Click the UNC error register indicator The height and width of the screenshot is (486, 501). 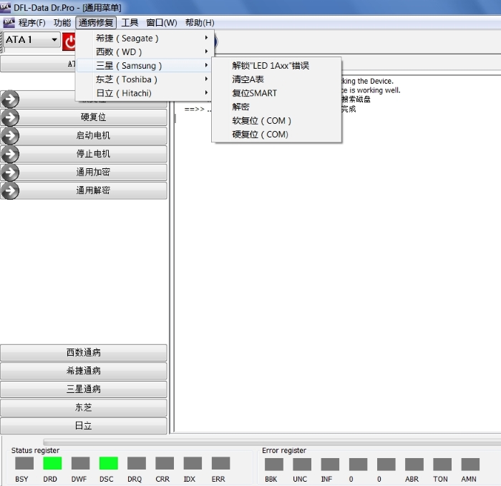pyautogui.click(x=301, y=464)
